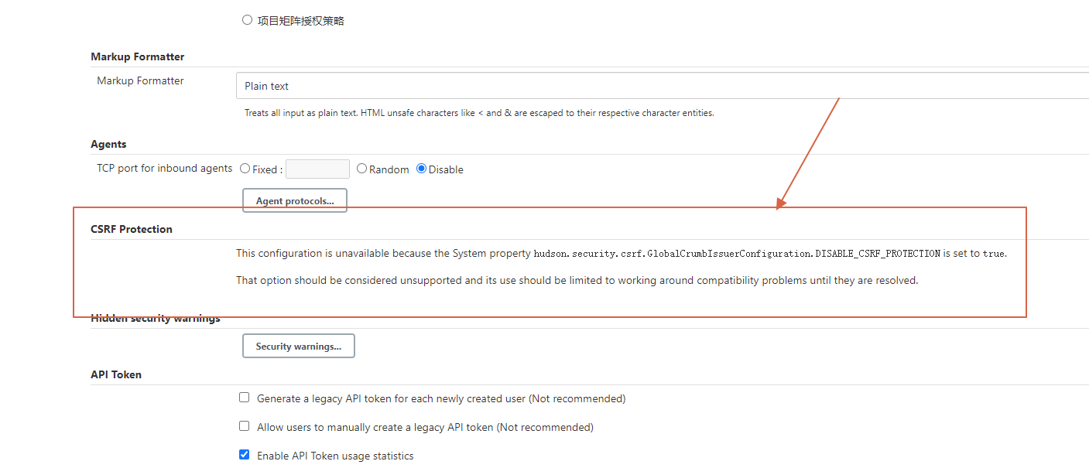Click the CSRF unavailable configuration message
This screenshot has width=1089, height=468.
[x=622, y=253]
